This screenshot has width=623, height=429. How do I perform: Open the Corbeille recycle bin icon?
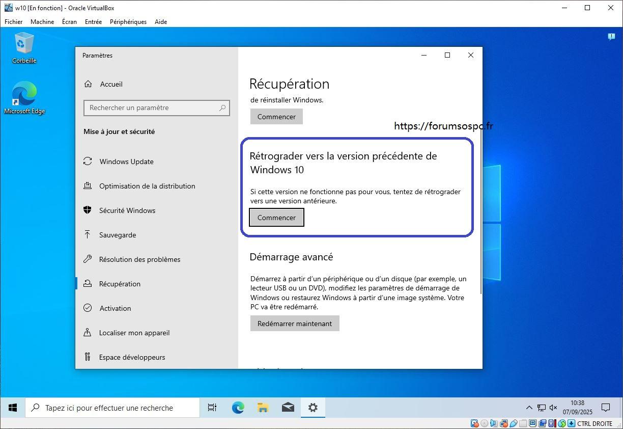click(24, 47)
